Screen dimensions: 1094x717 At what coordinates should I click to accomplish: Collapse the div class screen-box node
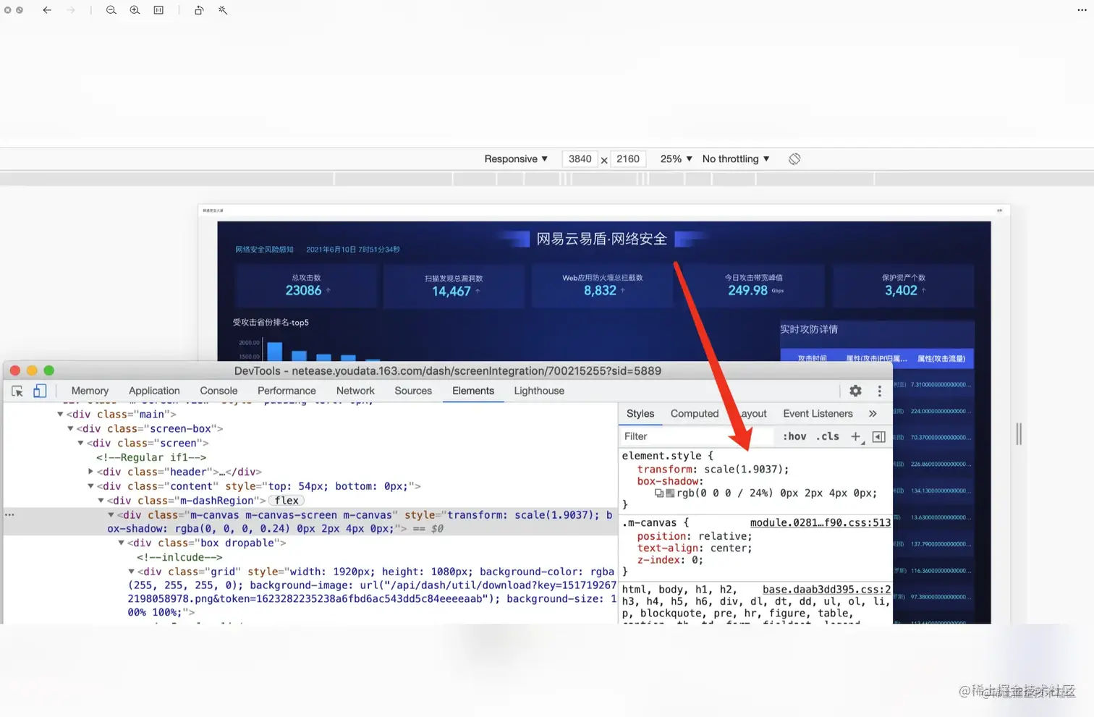click(70, 428)
